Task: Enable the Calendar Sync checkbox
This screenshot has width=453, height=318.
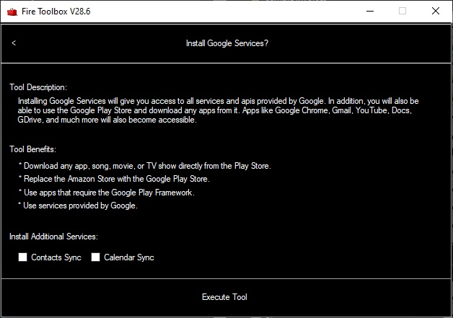Action: (96, 257)
